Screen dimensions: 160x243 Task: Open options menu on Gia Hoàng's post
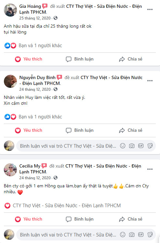tap(150, 10)
